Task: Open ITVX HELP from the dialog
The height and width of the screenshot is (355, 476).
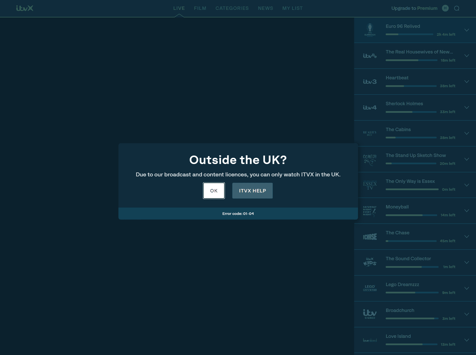Action: (252, 191)
